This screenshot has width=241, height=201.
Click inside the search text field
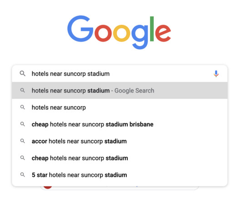click(120, 74)
